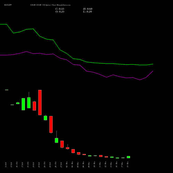The width and height of the screenshot is (173, 173).
Task: Click the last green candlestick for 18 Mar
Action: [x=128, y=157]
